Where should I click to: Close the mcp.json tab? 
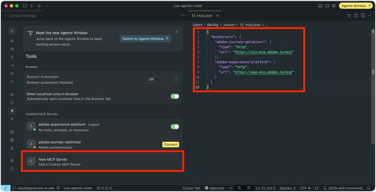coord(218,15)
